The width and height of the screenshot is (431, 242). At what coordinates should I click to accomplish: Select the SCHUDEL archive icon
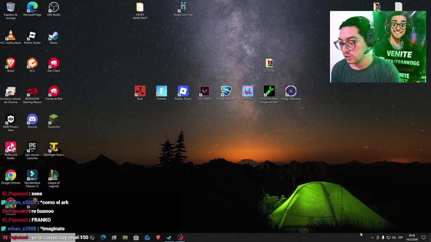click(x=269, y=65)
